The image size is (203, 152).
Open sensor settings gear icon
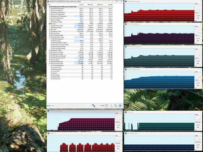(x=116, y=106)
